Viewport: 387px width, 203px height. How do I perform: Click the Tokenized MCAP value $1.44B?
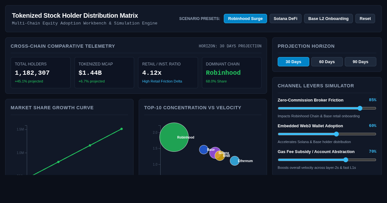[x=90, y=73]
